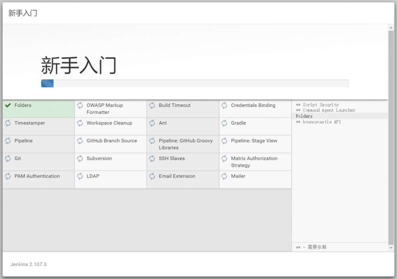Click the loading icon beside LDAP
Image resolution: width=397 pixels, height=279 pixels.
(x=80, y=176)
